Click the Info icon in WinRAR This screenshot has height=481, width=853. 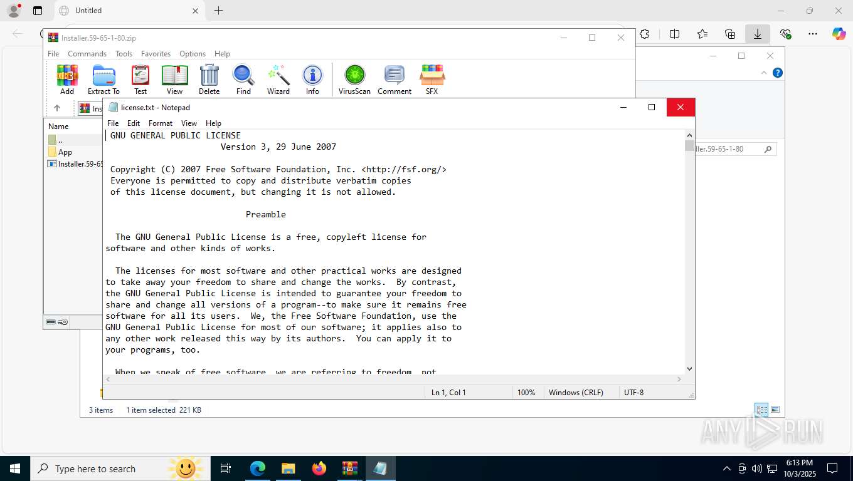(312, 80)
